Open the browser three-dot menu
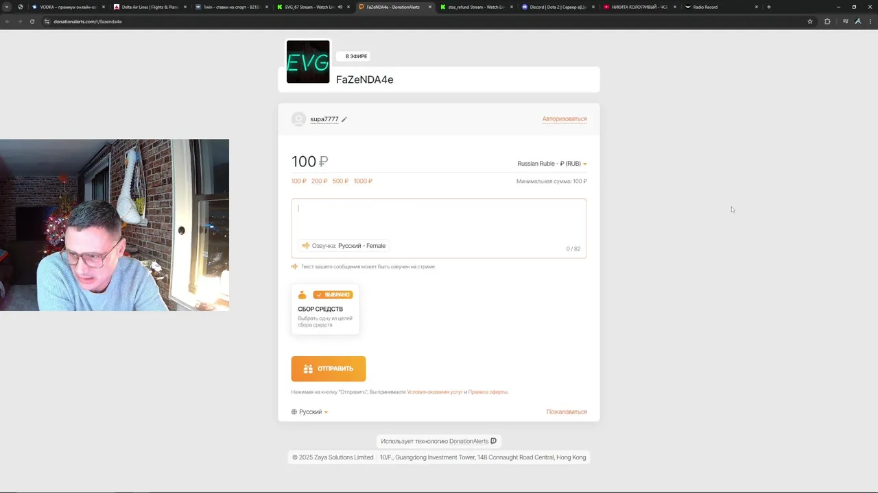This screenshot has width=878, height=493. point(870,21)
